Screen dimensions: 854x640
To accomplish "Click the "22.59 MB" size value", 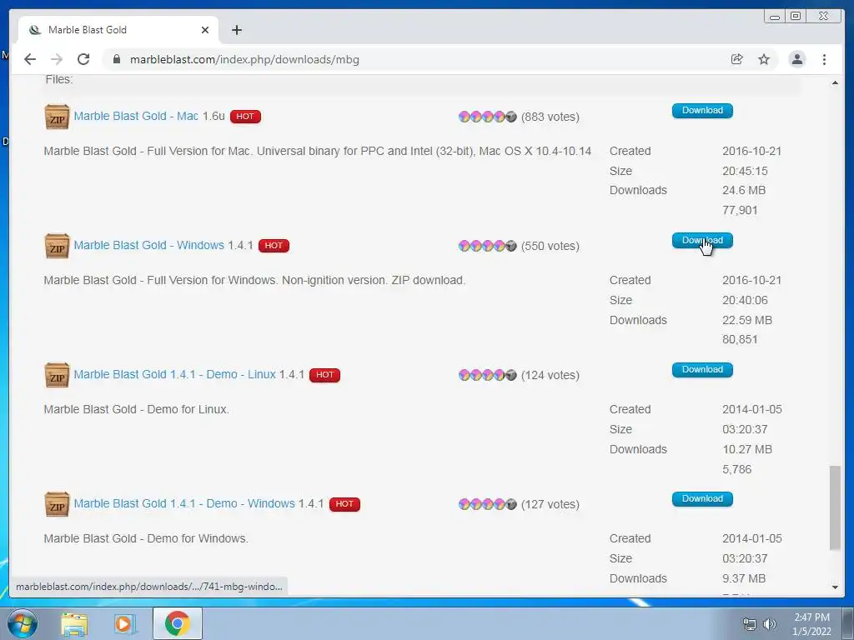I will pos(747,320).
